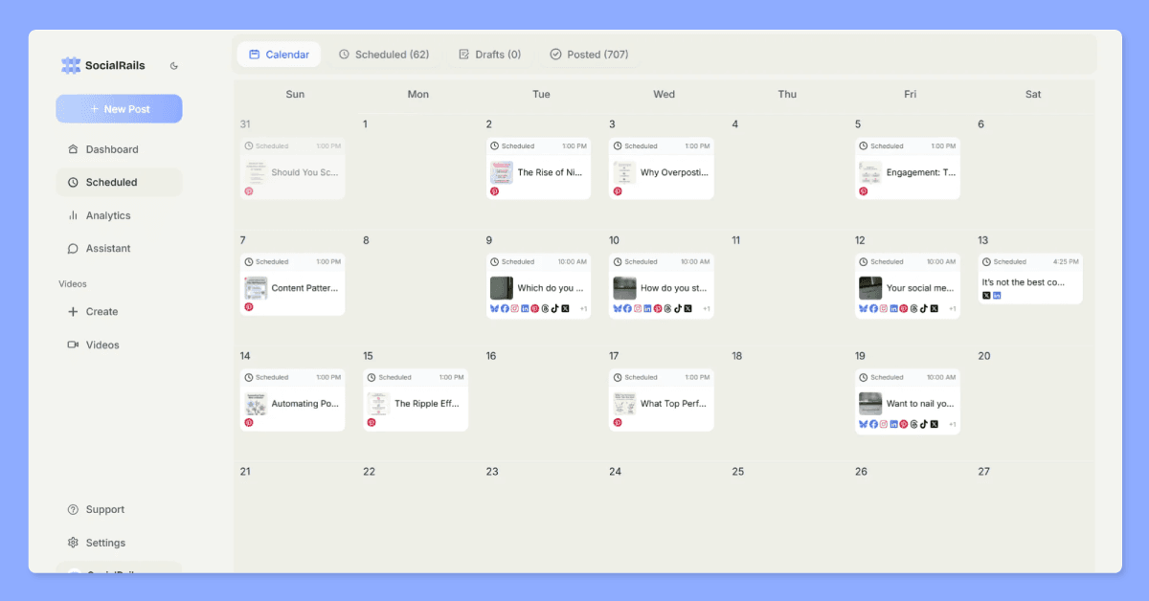Open "The Ripple Eff..." post on Monday 15
1149x601 pixels.
tap(416, 400)
